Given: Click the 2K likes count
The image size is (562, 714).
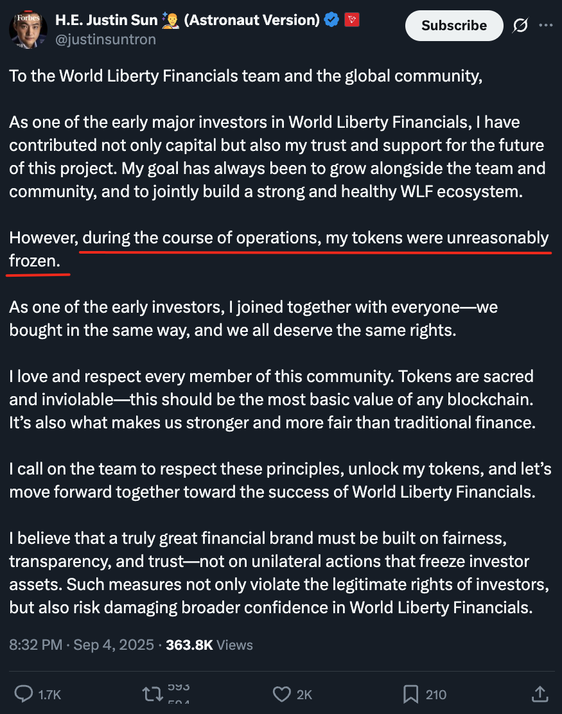Looking at the screenshot, I should (x=304, y=695).
